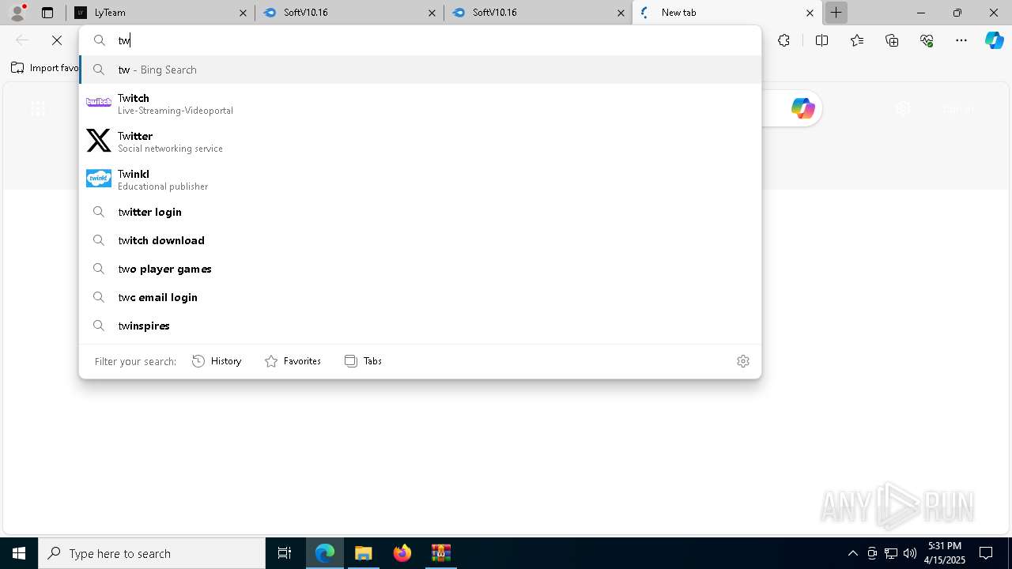The image size is (1012, 569).
Task: Filter search by Tabs
Action: (363, 361)
